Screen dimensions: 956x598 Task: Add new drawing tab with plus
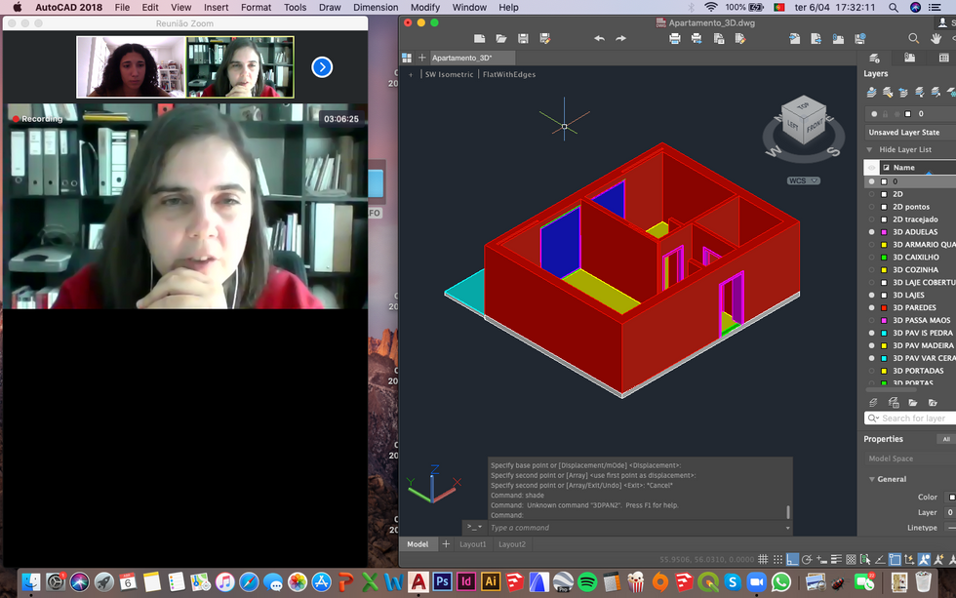point(421,58)
